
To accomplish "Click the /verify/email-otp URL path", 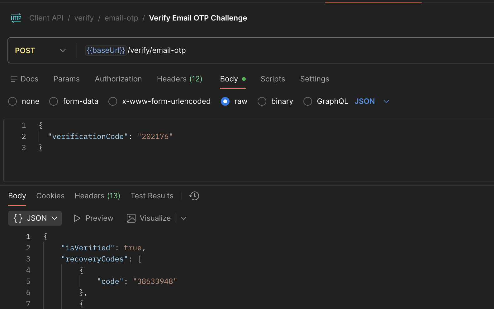I will click(x=157, y=50).
